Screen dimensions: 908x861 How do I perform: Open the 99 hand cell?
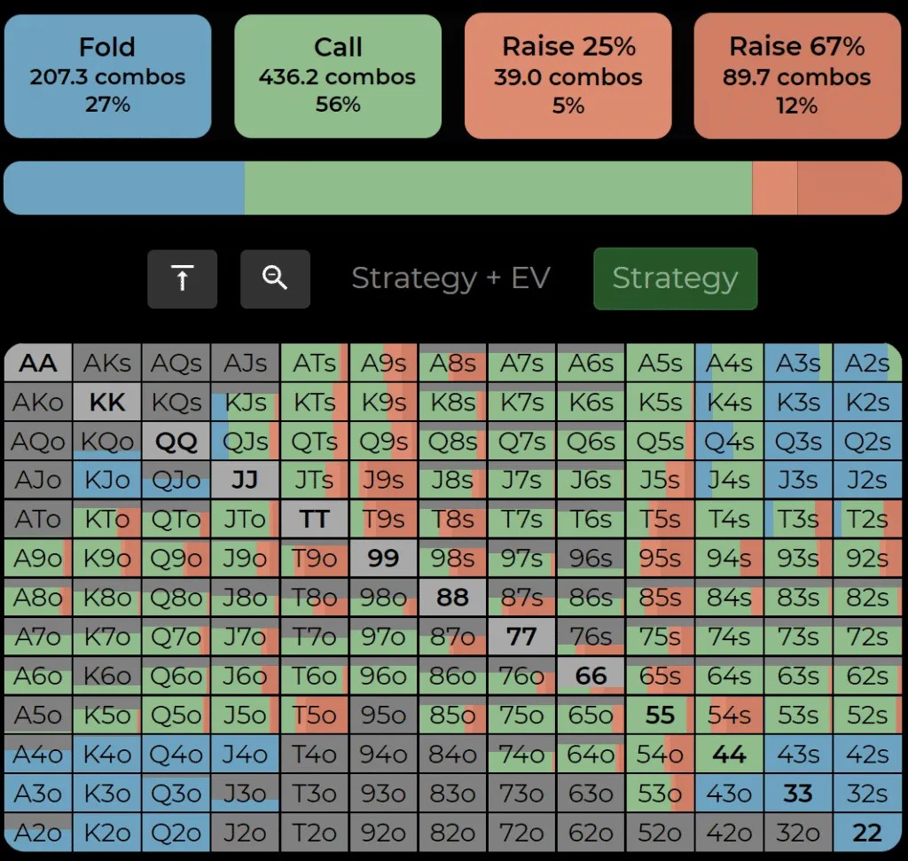pyautogui.click(x=384, y=559)
